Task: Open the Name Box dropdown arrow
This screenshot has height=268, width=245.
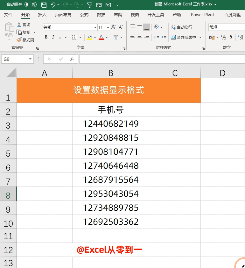Action: (x=30, y=59)
